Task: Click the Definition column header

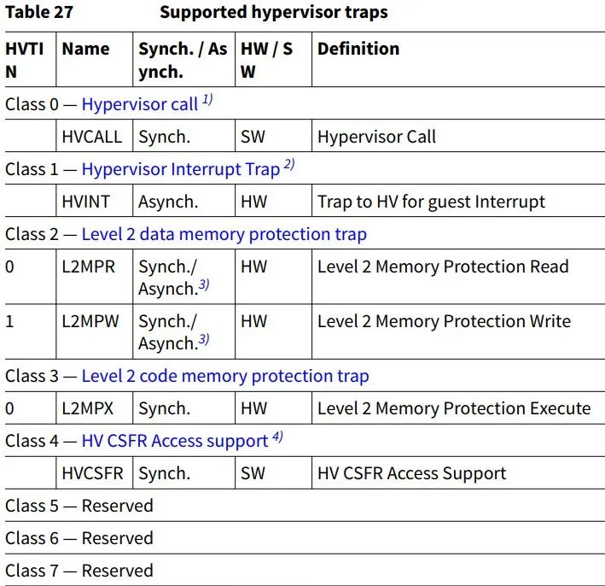Action: point(358,49)
